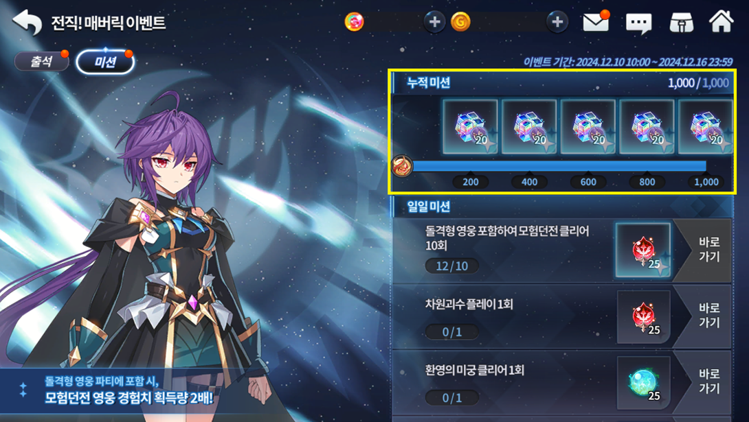Go back using the return arrow icon

(27, 23)
